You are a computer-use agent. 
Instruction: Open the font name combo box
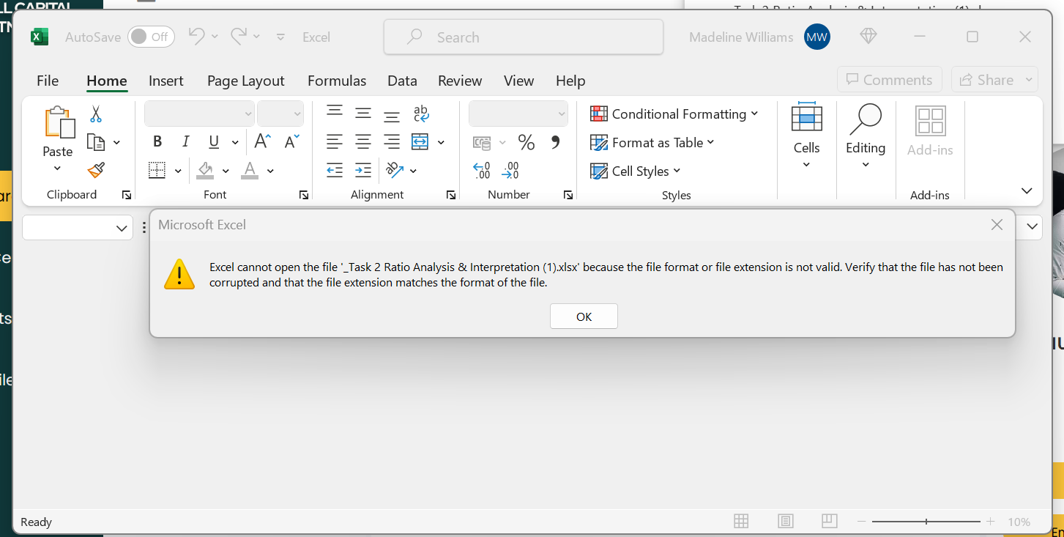click(199, 114)
